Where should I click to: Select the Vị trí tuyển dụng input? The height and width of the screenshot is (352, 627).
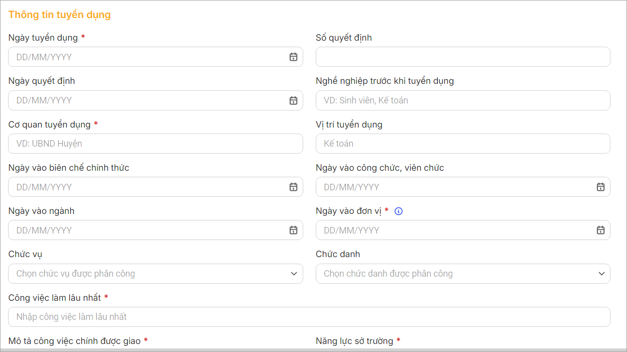pyautogui.click(x=462, y=144)
